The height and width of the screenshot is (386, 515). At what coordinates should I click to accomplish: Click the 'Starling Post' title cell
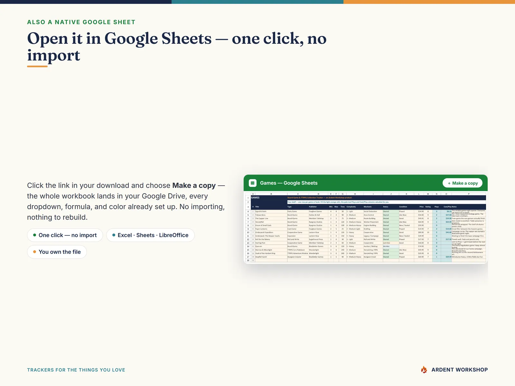pos(271,243)
